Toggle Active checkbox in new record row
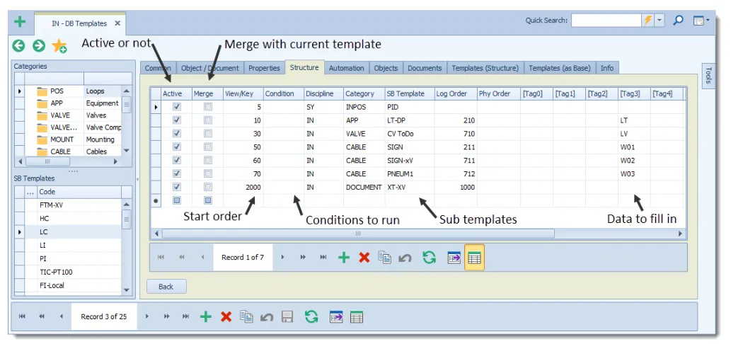Image resolution: width=731 pixels, height=344 pixels. [177, 200]
